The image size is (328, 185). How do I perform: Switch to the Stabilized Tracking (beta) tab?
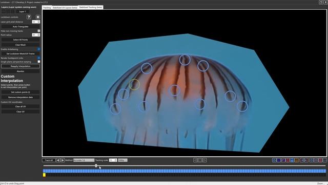[91, 7]
